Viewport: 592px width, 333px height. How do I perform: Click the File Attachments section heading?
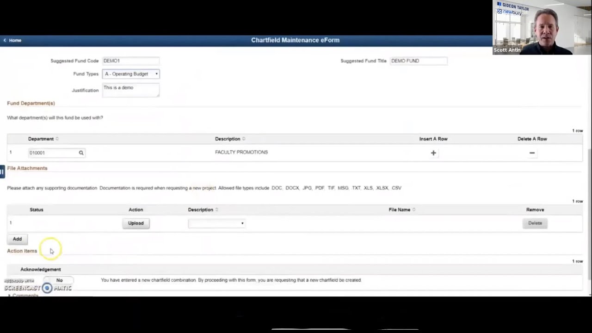point(27,168)
